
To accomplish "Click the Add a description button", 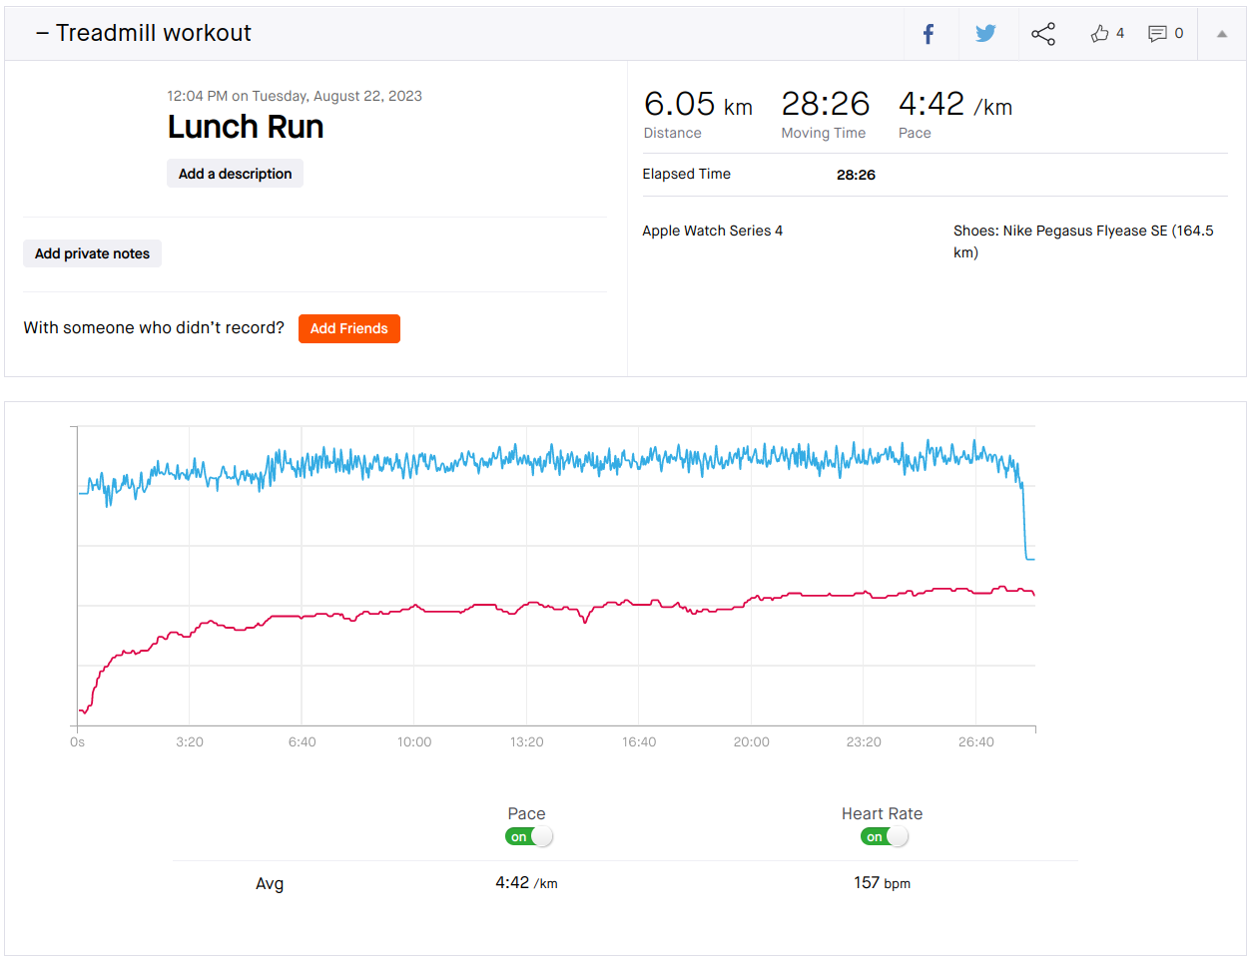I will point(235,174).
